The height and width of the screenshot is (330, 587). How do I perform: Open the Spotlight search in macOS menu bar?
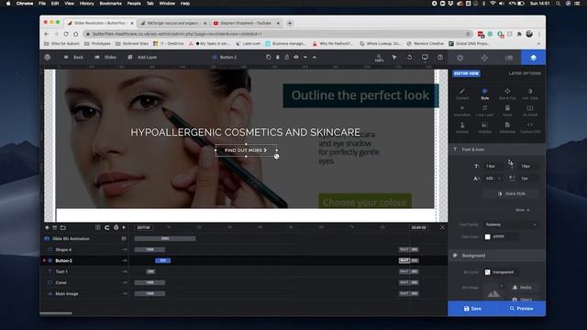pos(558,4)
